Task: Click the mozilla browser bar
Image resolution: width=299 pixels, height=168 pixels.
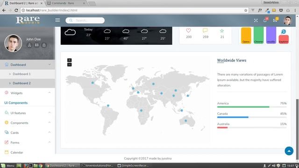Action: [x=271, y=35]
